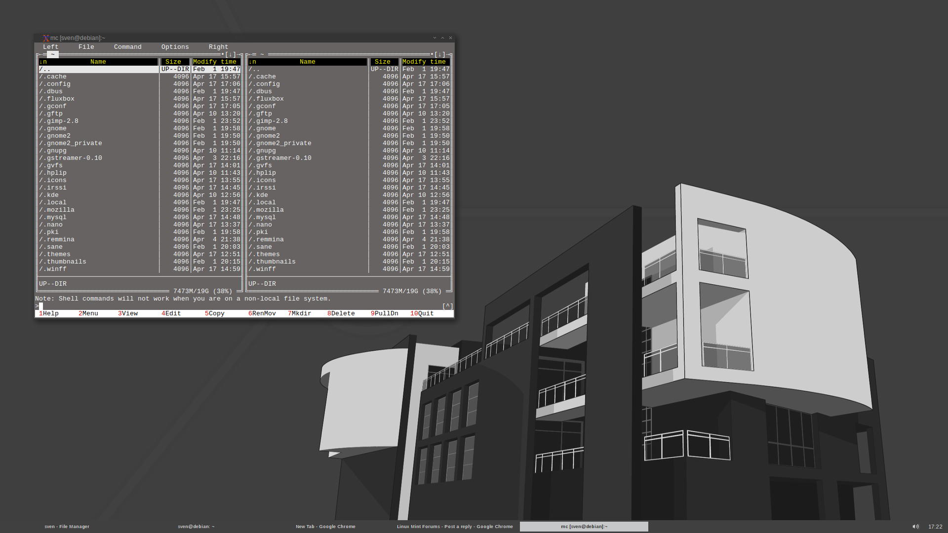Image resolution: width=948 pixels, height=533 pixels.
Task: Select /.gvfs in the right panel
Action: 349,165
